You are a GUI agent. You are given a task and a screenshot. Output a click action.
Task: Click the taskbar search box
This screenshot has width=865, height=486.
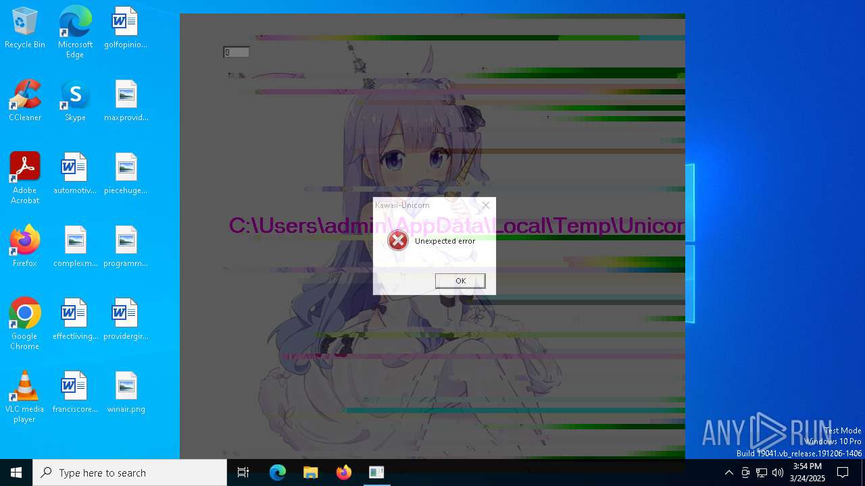130,473
